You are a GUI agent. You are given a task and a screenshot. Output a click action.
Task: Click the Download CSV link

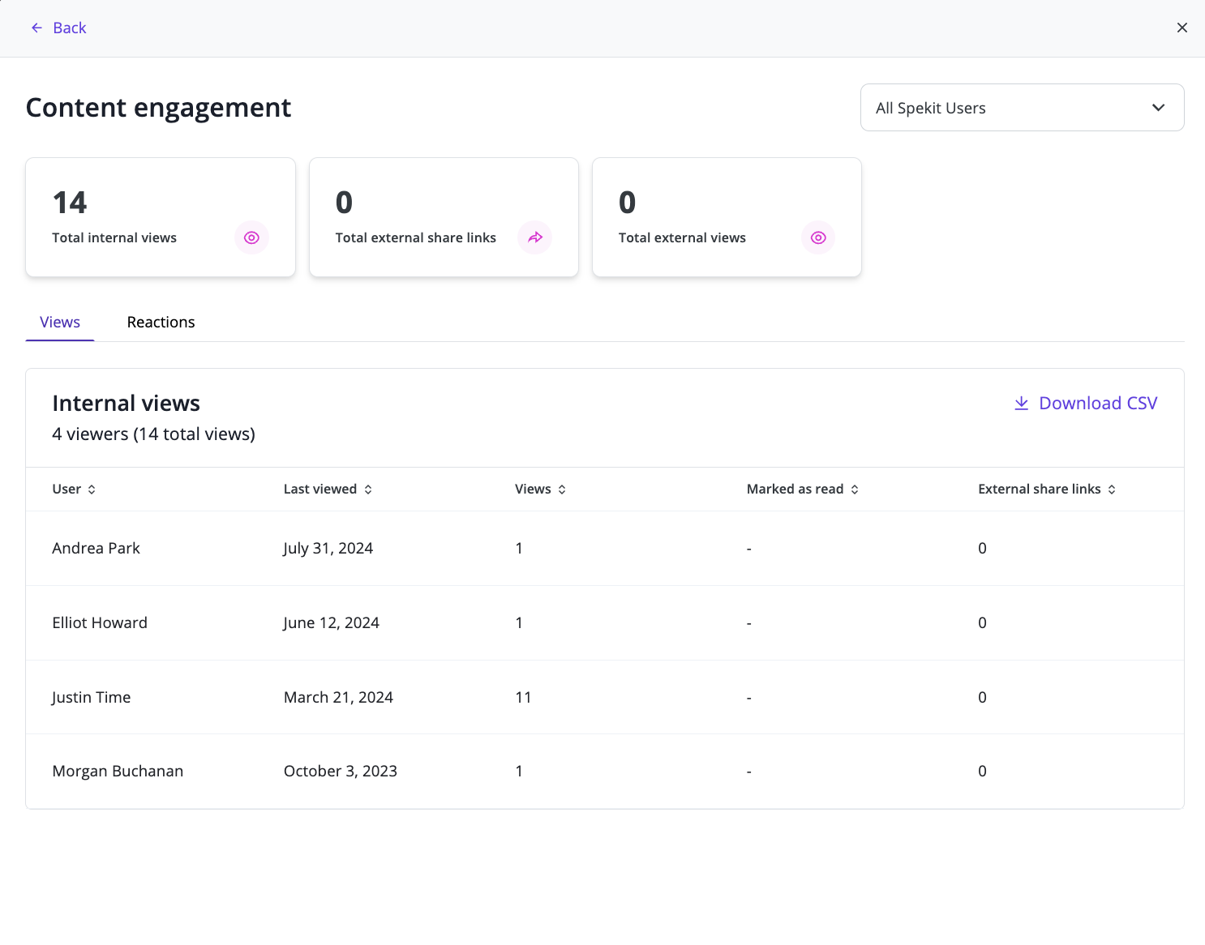tap(1086, 404)
